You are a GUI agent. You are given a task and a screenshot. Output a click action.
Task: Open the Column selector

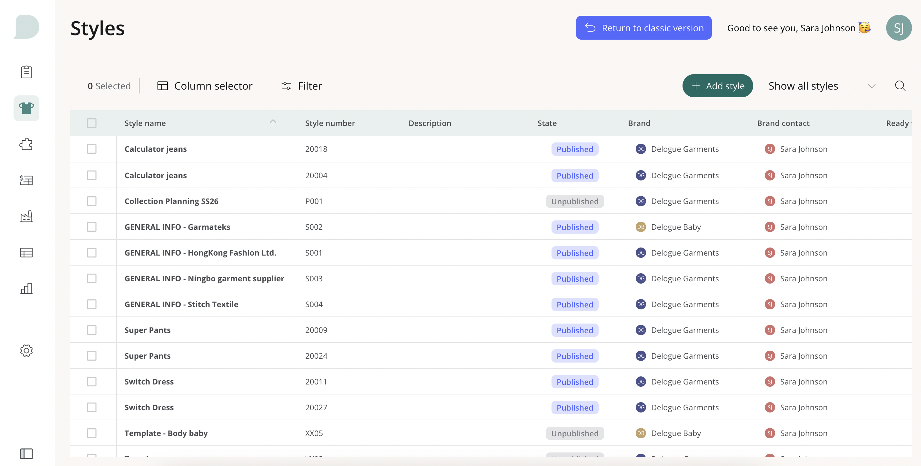pos(205,86)
